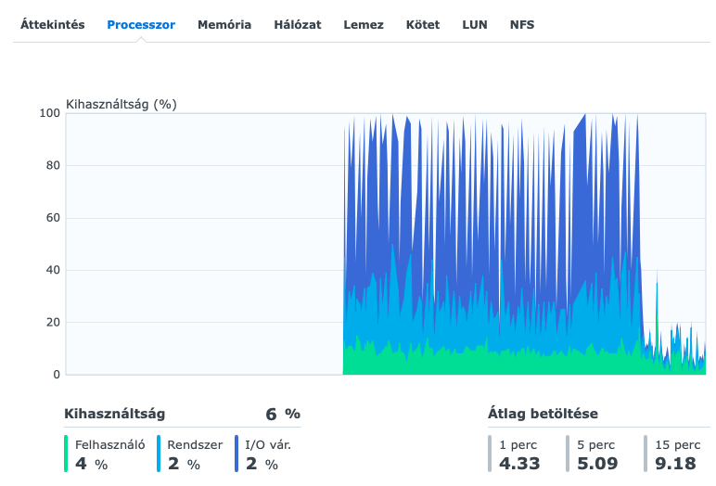Click the dark blue I/O vár. legend bar
Screen dimensions: 716x486
point(237,454)
